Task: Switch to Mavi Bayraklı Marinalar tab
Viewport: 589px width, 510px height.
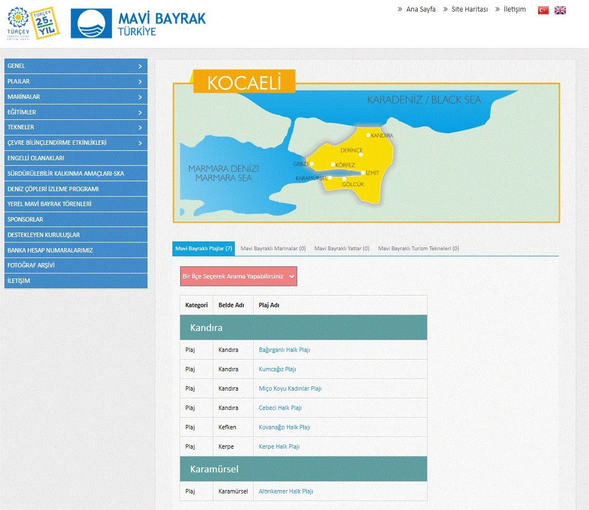Action: (x=273, y=249)
